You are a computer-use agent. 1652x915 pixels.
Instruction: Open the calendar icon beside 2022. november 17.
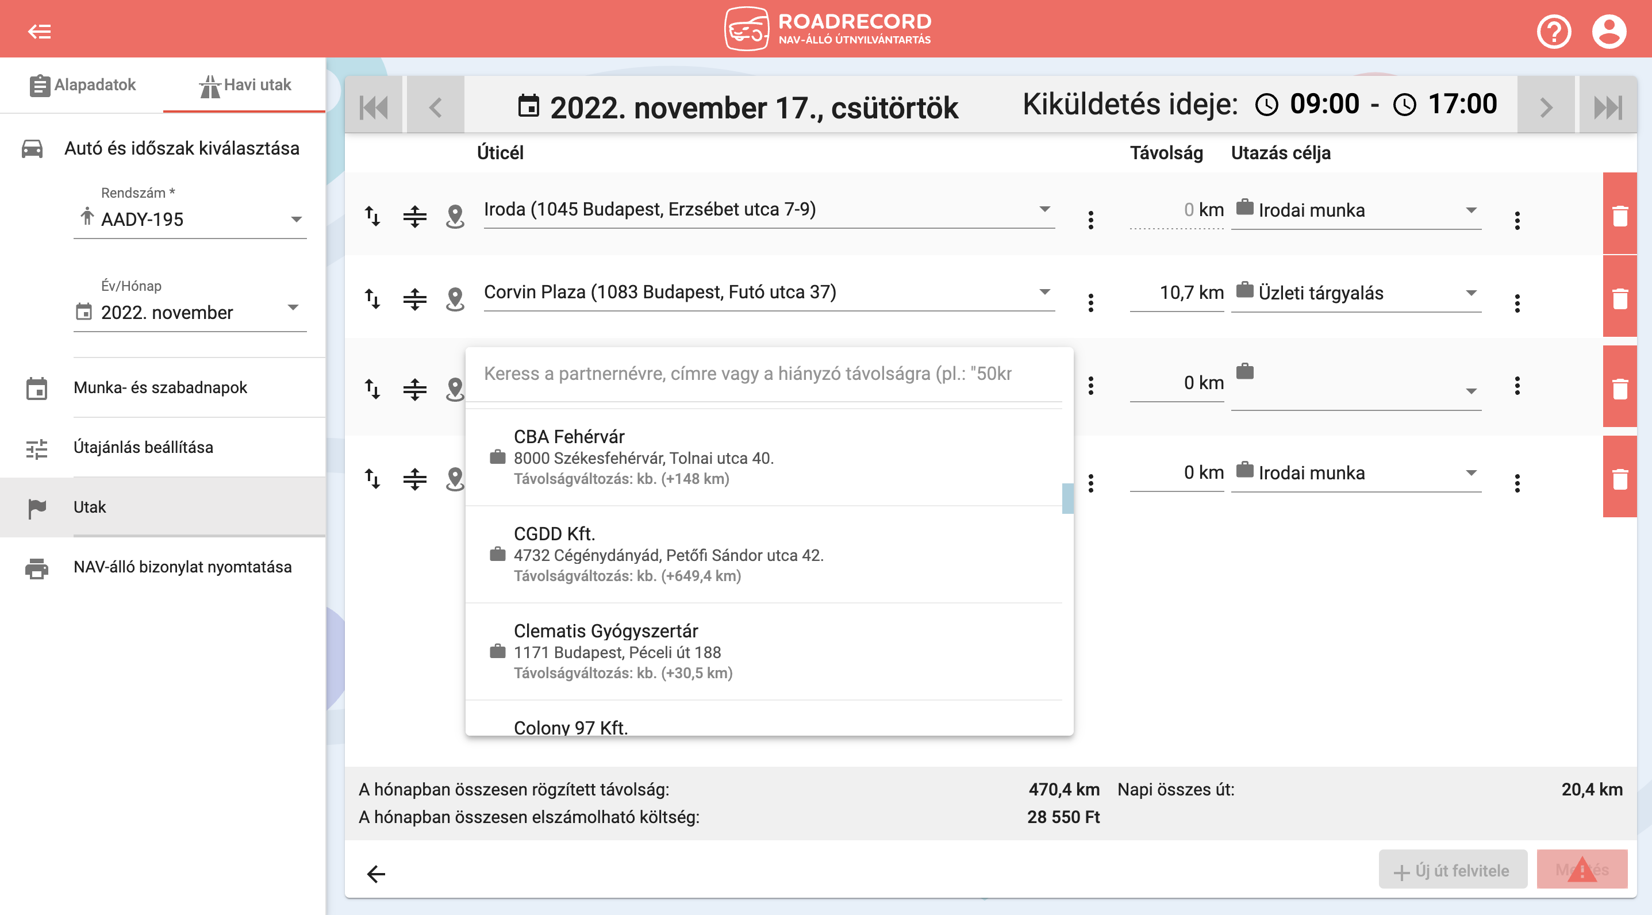(528, 106)
